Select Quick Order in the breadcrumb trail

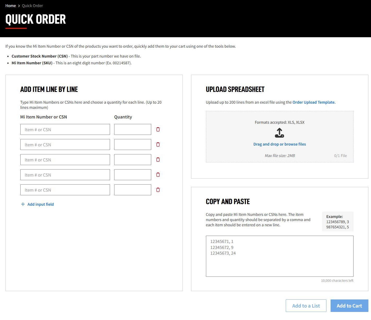tap(32, 5)
